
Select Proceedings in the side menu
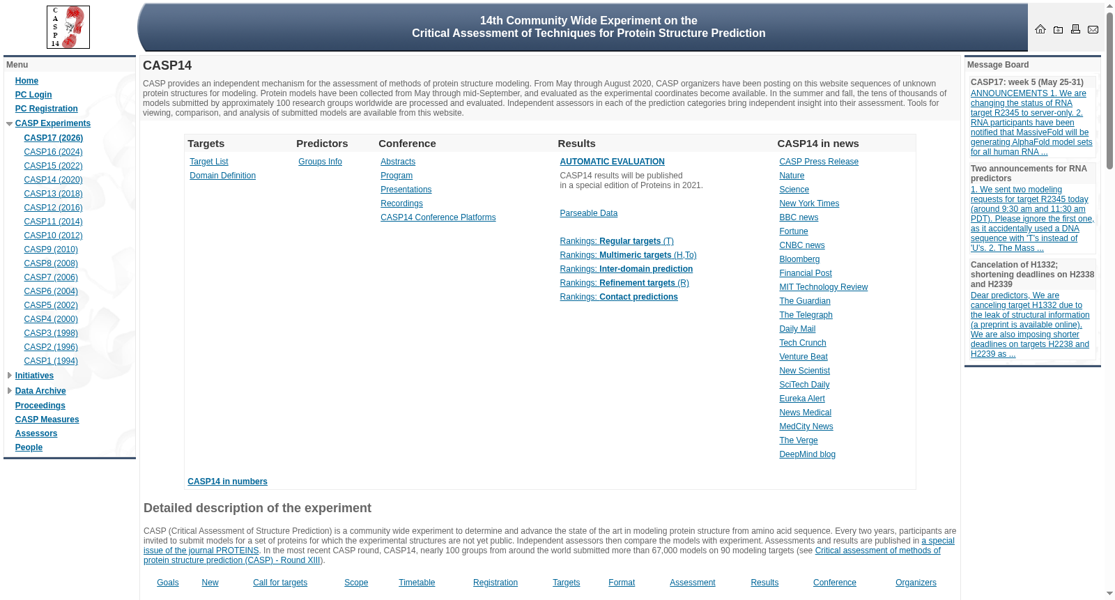point(40,406)
